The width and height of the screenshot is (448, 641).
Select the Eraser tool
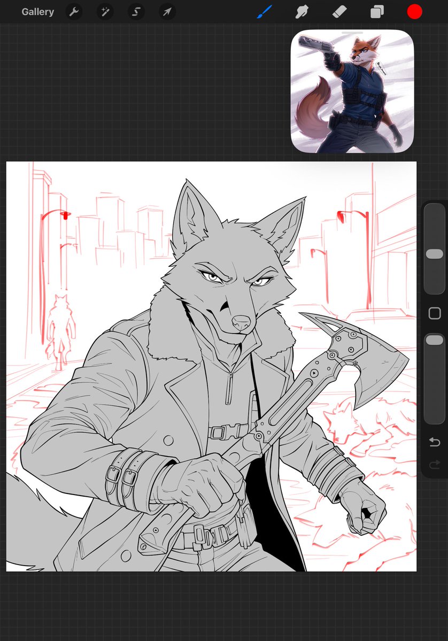[339, 12]
